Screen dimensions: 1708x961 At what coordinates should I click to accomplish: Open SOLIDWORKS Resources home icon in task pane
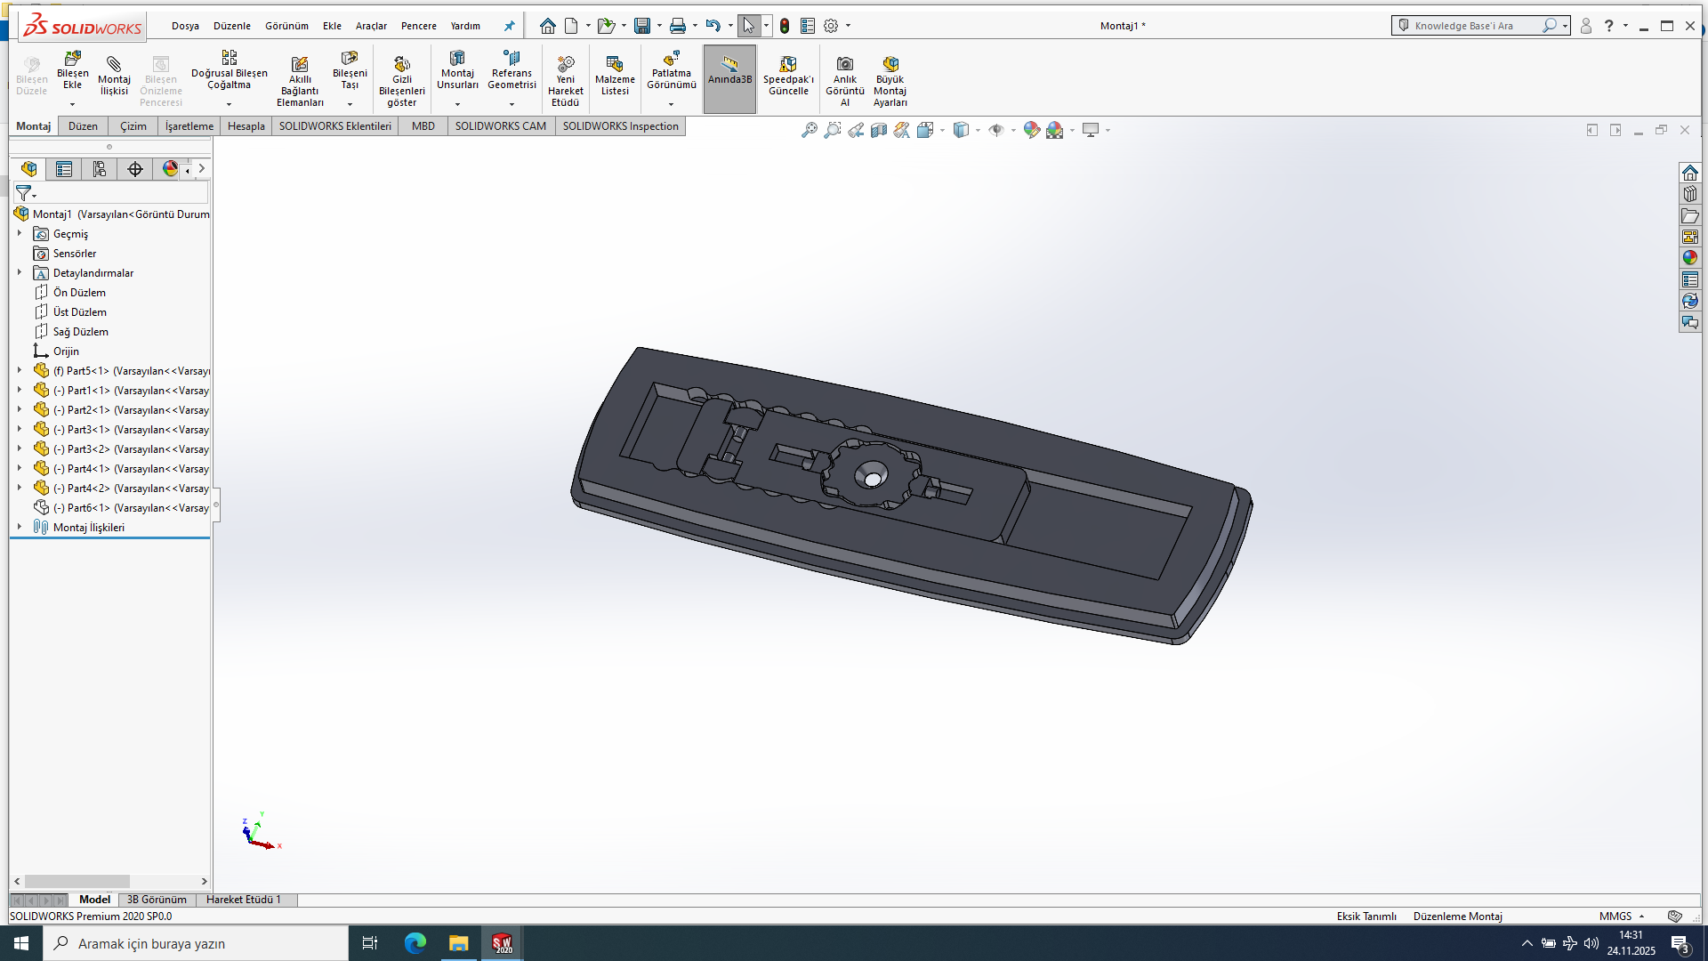(x=1689, y=173)
